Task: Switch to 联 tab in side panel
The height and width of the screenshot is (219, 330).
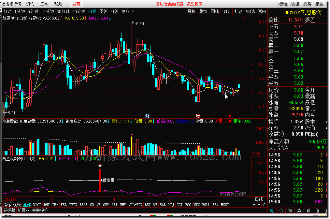Action: [x=308, y=211]
